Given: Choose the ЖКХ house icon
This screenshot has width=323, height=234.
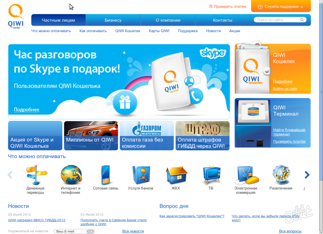Looking at the screenshot, I should 176,175.
